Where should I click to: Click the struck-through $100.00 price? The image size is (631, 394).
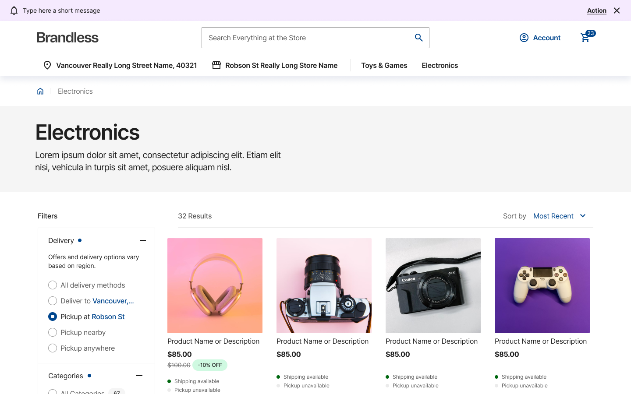(179, 365)
